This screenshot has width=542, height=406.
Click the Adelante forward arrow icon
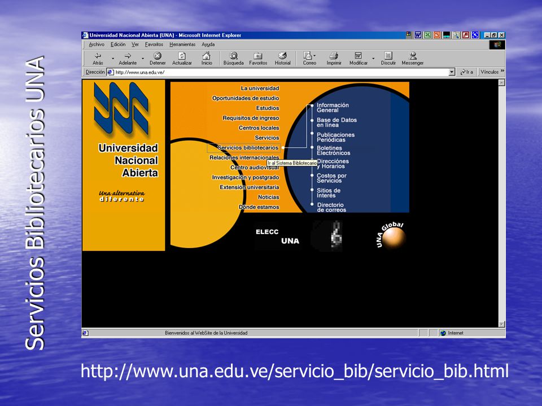click(128, 56)
